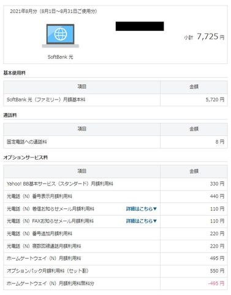Click 項目 header in オプションサービス料 table
The image size is (231, 295).
(x=81, y=171)
